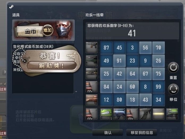Screen dimensions: 185x139
Task: Toggle bingo number tile 99
Action: [x=158, y=87]
